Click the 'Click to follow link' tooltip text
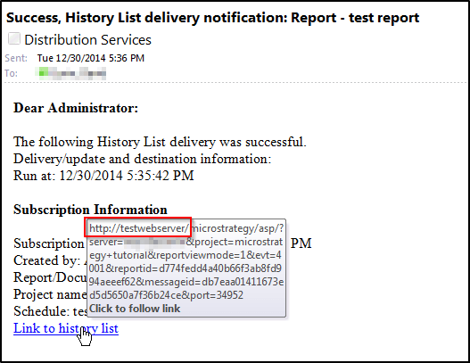 click(x=135, y=309)
